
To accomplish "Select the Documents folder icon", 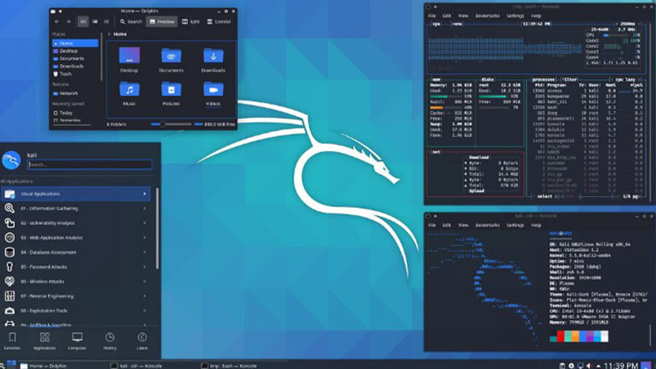I will 171,55.
